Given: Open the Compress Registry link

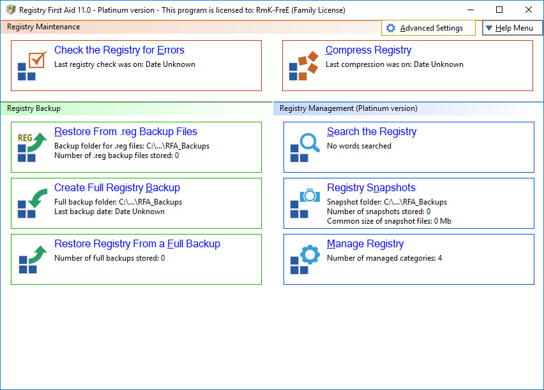Looking at the screenshot, I should coord(368,50).
